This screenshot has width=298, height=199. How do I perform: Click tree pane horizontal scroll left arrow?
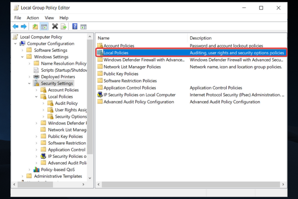tap(14, 184)
